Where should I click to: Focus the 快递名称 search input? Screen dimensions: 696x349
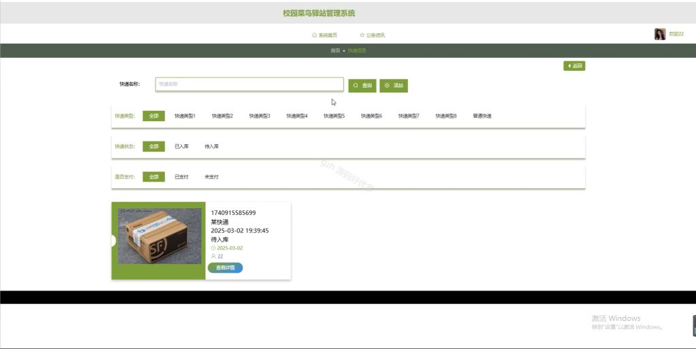pyautogui.click(x=249, y=84)
